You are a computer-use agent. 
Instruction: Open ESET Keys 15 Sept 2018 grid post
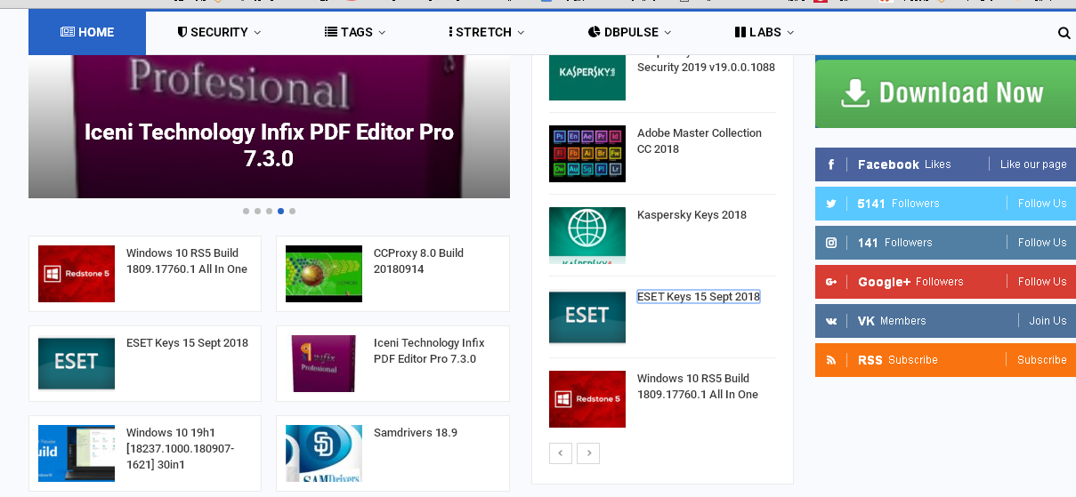pos(187,343)
